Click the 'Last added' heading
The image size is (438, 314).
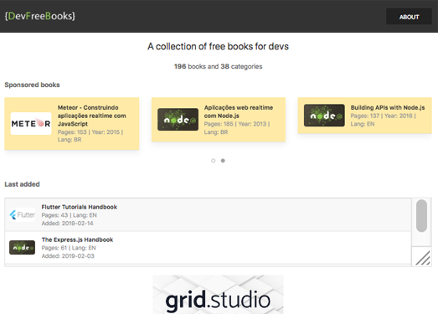pyautogui.click(x=22, y=184)
